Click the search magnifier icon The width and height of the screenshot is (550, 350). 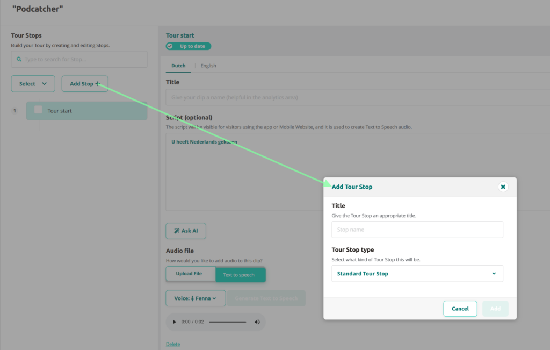click(x=19, y=60)
